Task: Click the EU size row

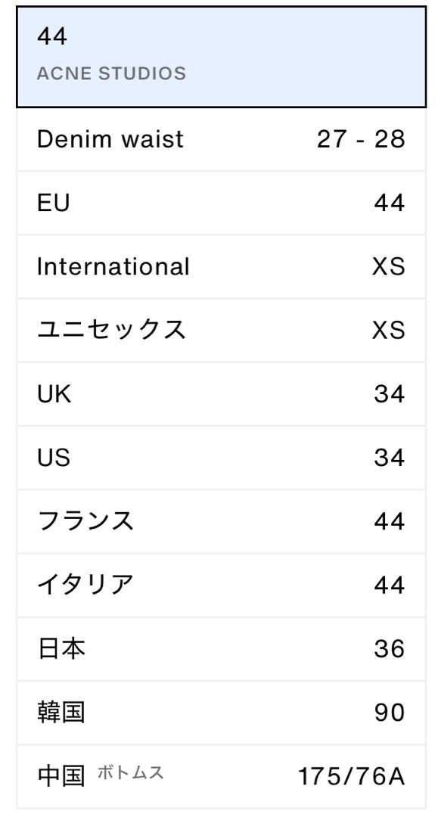Action: (222, 203)
